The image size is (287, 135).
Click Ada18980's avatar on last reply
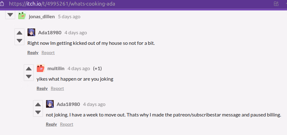pyautogui.click(x=50, y=104)
